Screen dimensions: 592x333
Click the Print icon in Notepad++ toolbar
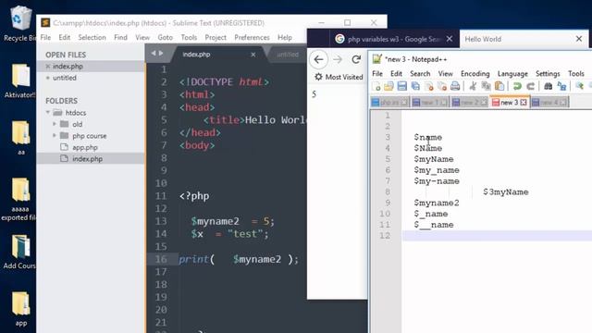pyautogui.click(x=455, y=86)
